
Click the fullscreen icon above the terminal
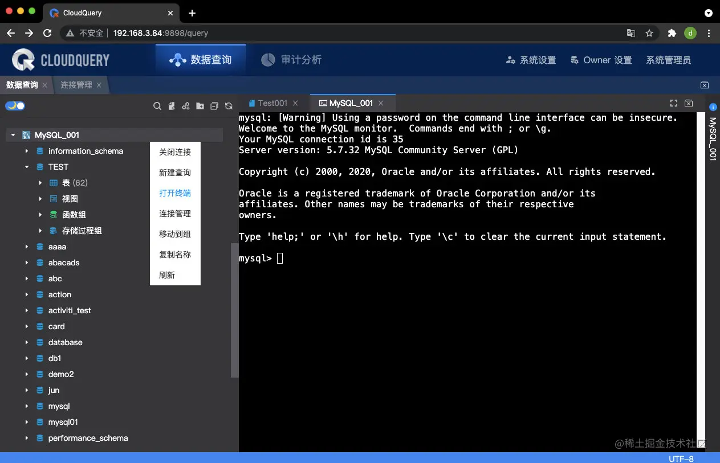point(674,103)
